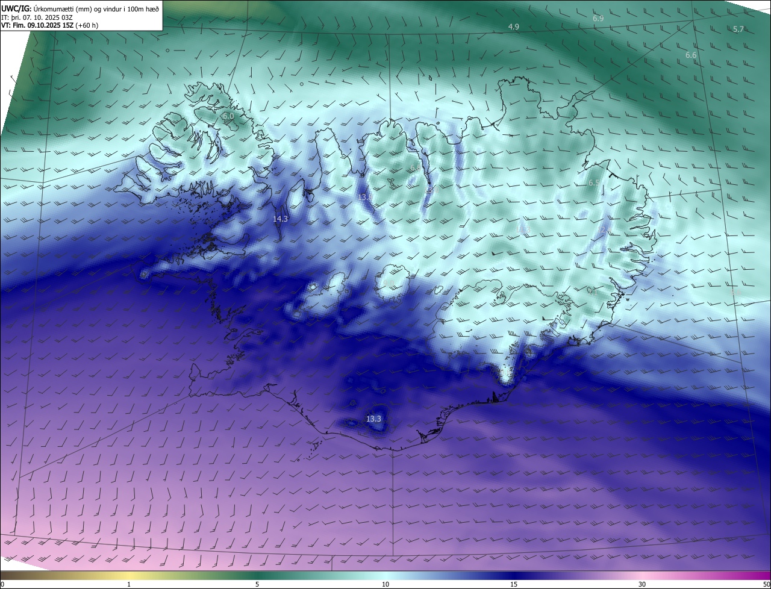Image resolution: width=771 pixels, height=589 pixels.
Task: Click the '10' tick on the color scale
Action: coord(385,584)
